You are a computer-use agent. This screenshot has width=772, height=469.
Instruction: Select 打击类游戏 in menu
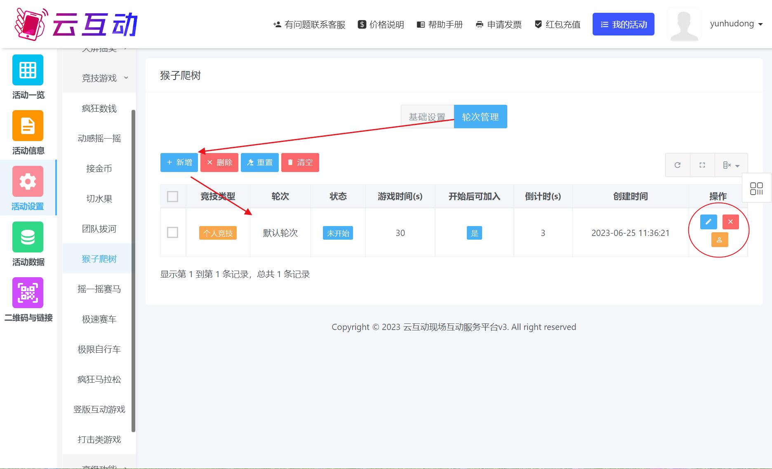click(99, 440)
